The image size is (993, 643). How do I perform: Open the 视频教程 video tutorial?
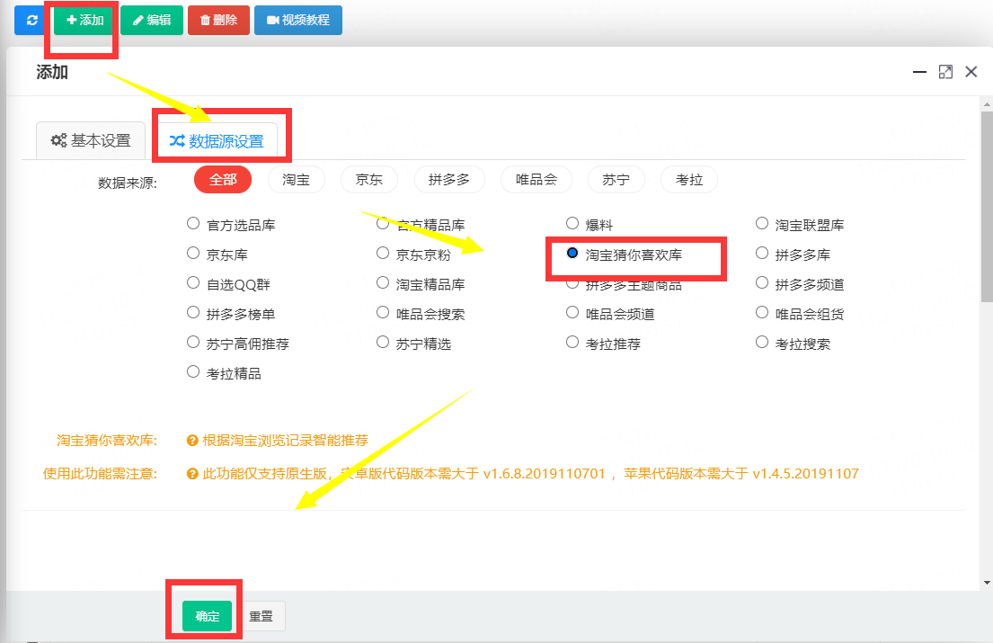(x=298, y=21)
